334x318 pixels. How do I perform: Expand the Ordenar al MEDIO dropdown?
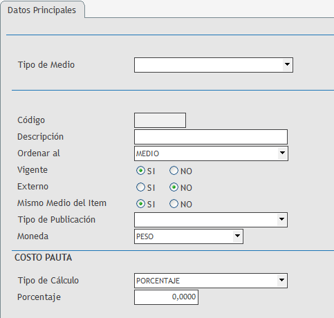[282, 153]
